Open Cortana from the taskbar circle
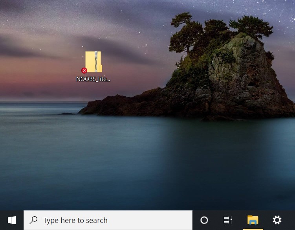 click(204, 220)
